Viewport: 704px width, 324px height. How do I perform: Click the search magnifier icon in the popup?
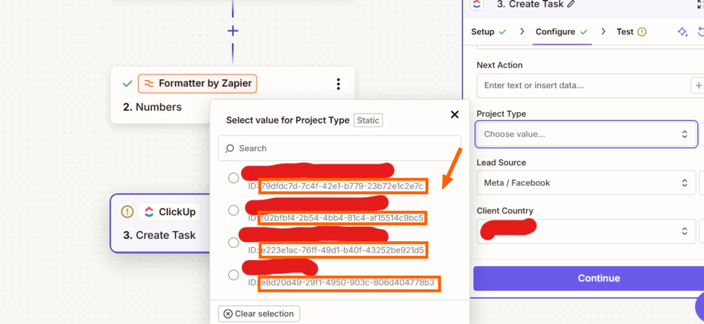tap(230, 148)
